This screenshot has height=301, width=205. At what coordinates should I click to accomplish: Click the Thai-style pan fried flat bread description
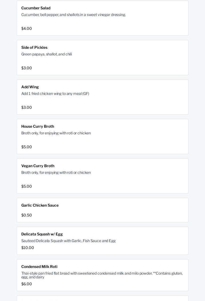102,275
